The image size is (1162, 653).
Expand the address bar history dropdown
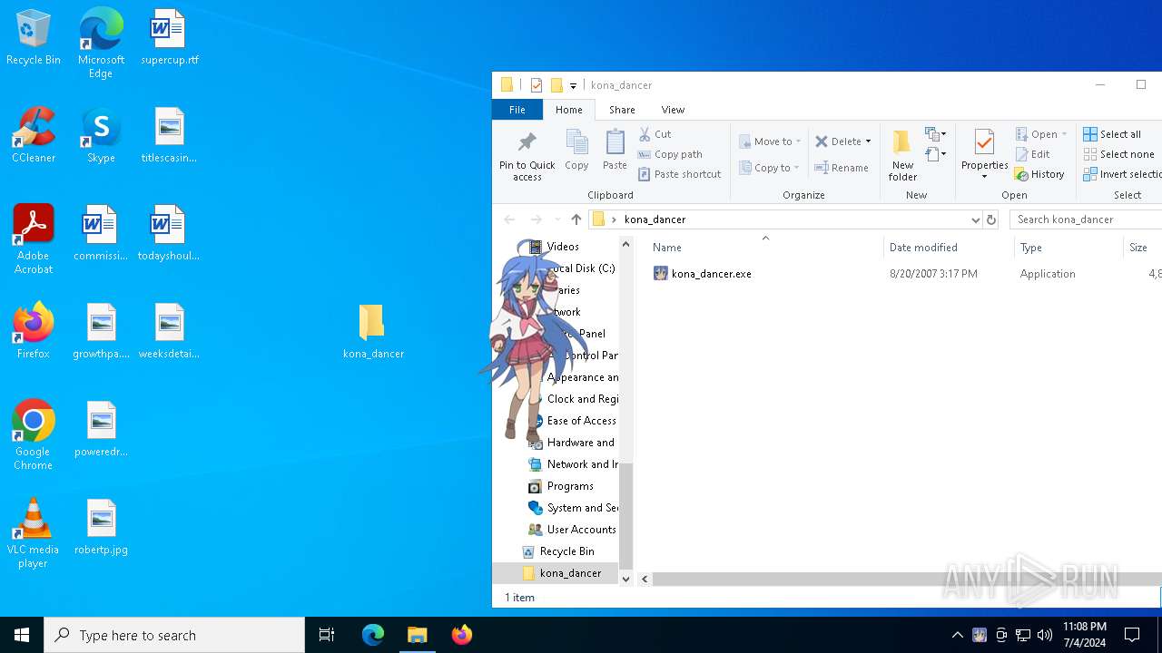pos(975,219)
